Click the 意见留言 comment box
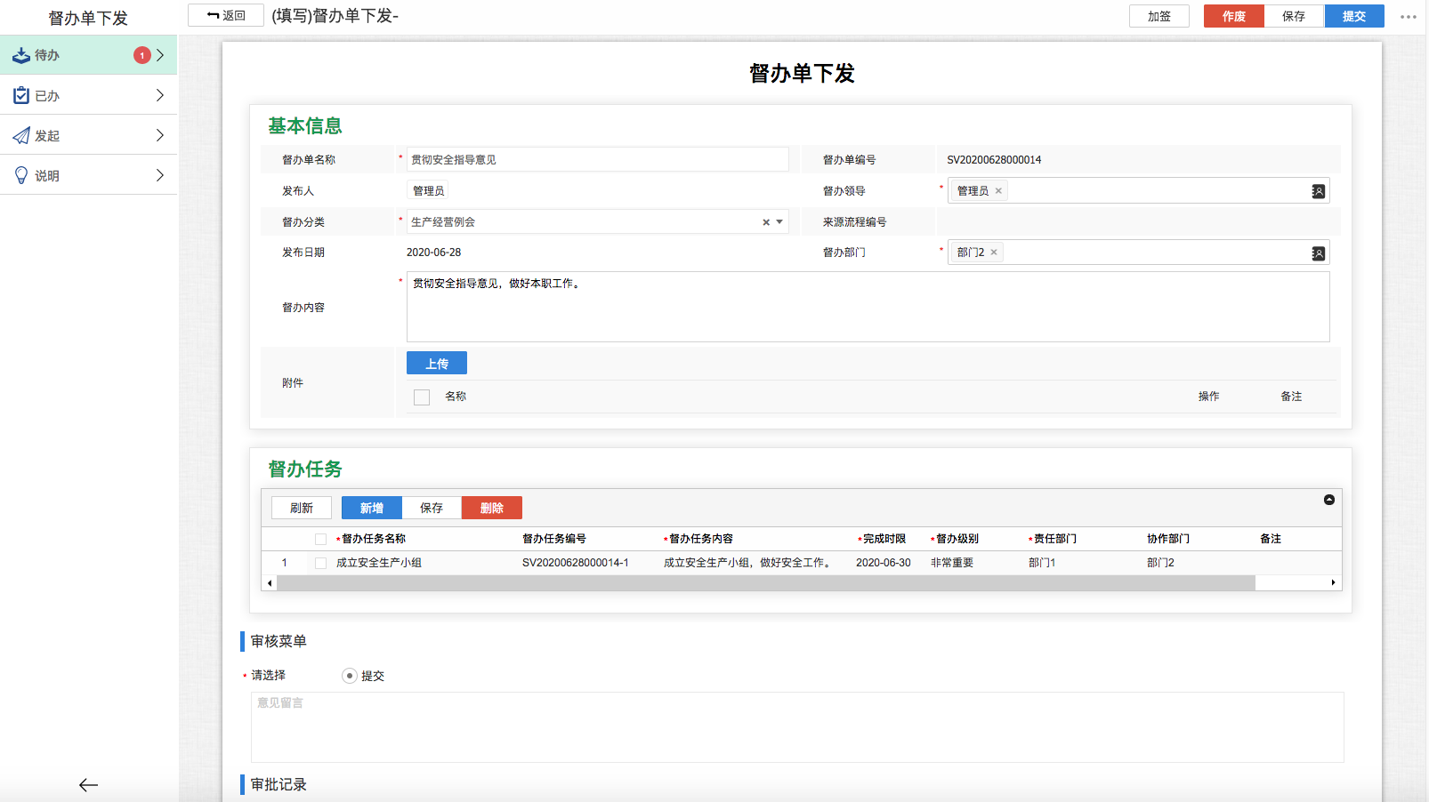The height and width of the screenshot is (802, 1429). [797, 727]
